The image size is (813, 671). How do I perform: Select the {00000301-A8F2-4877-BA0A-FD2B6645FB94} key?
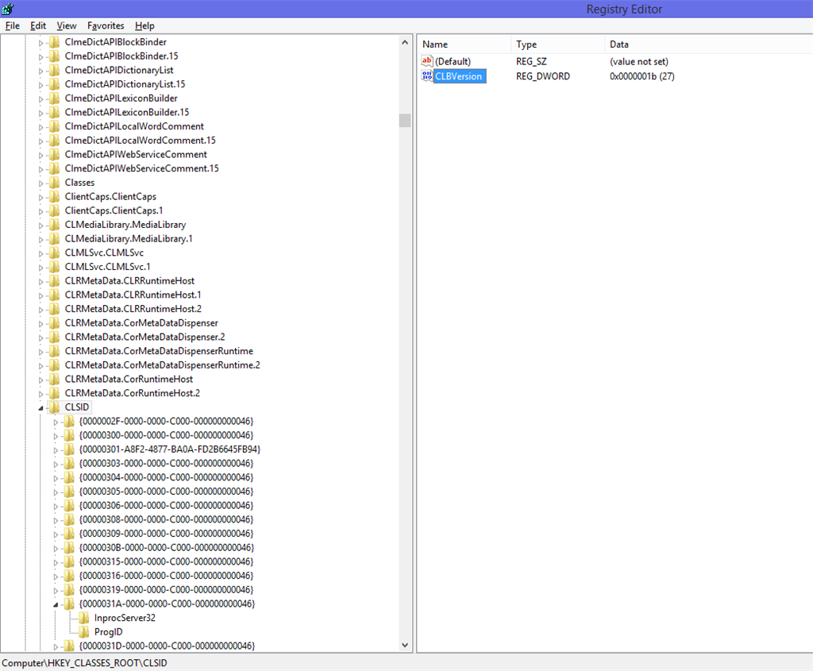tap(170, 449)
